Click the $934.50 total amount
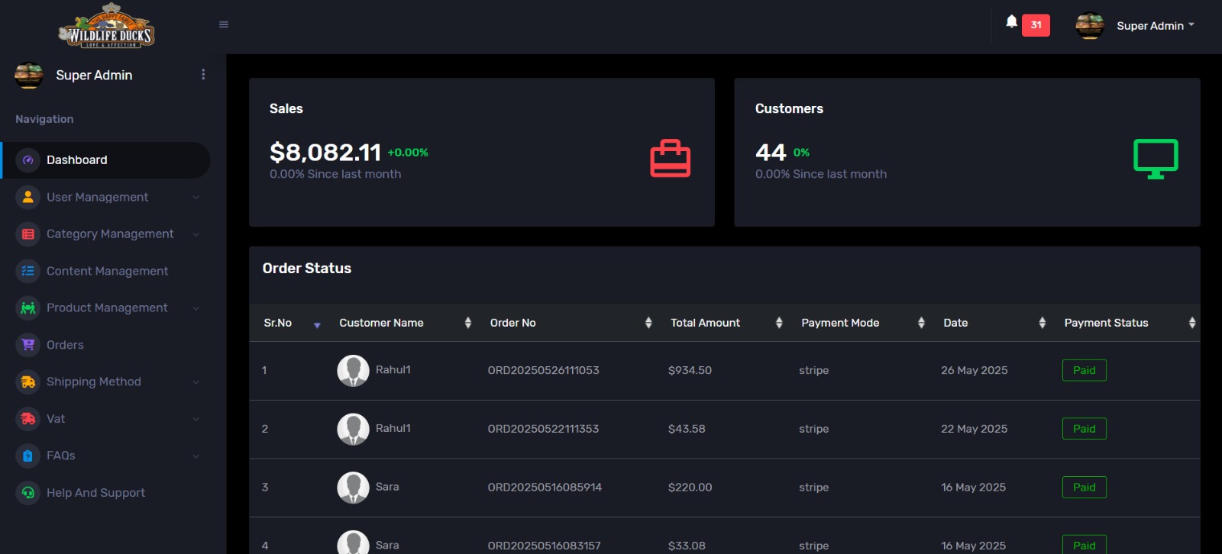The height and width of the screenshot is (554, 1222). click(x=690, y=371)
